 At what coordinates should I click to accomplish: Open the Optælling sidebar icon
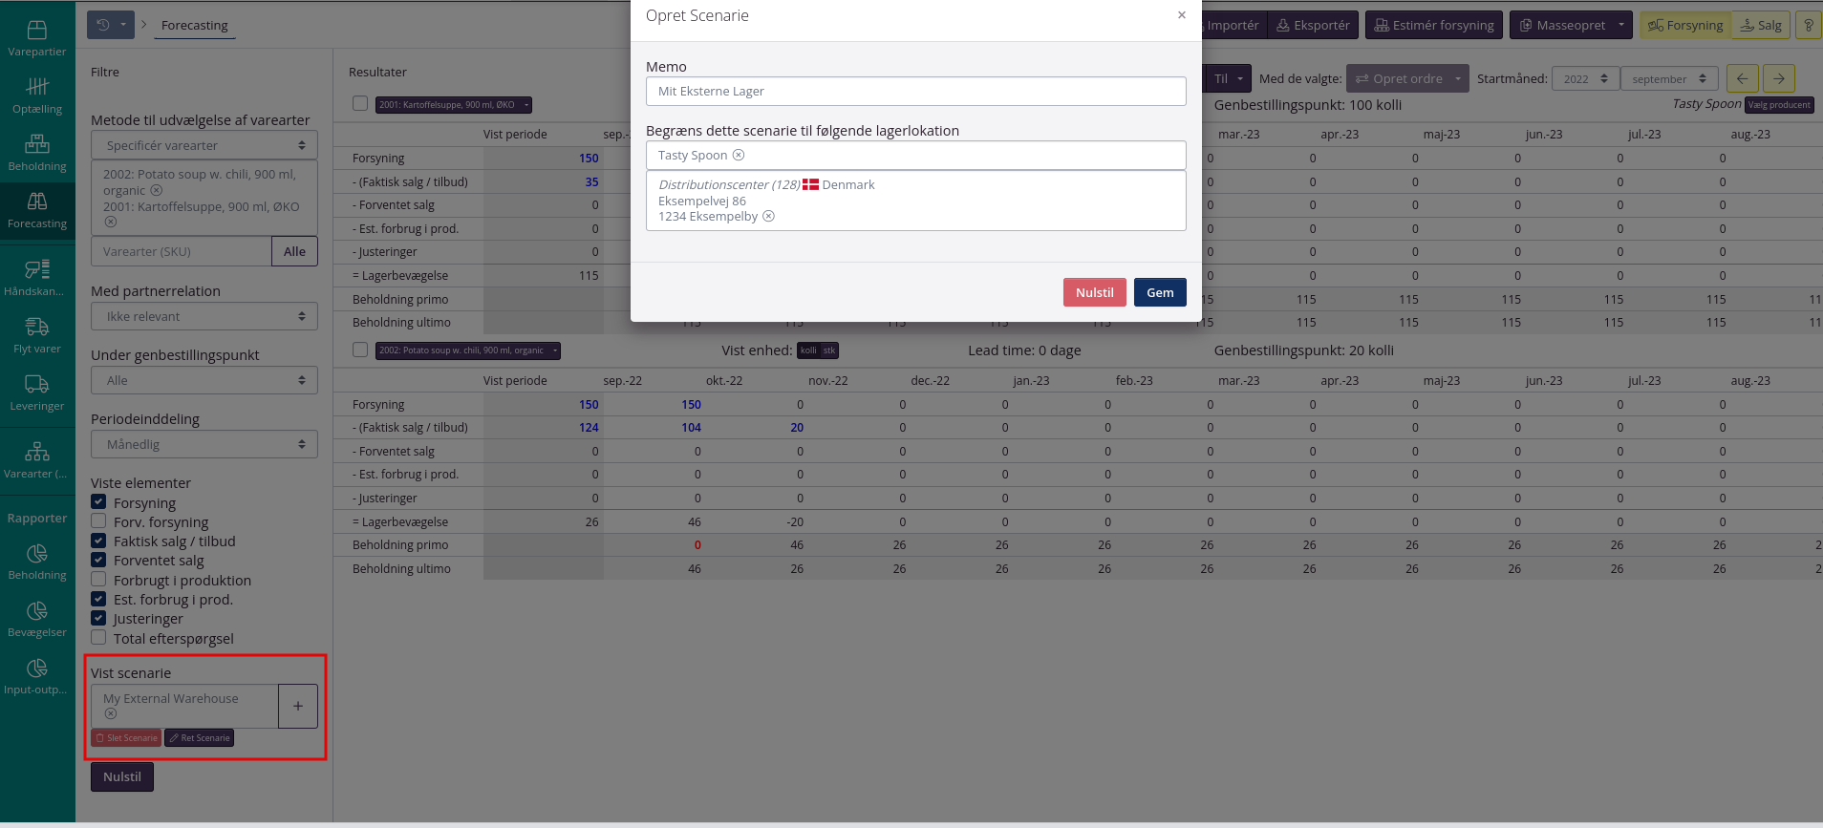pyautogui.click(x=37, y=96)
